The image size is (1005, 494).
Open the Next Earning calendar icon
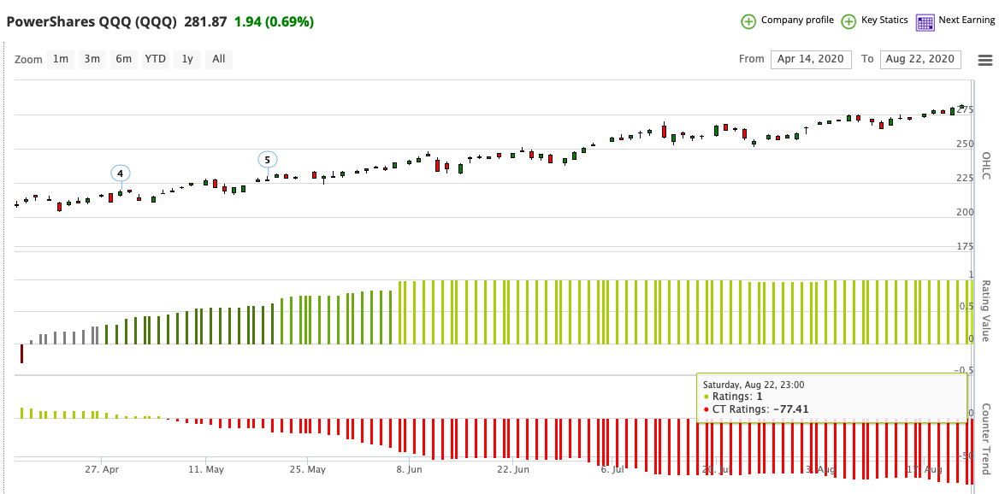[925, 21]
